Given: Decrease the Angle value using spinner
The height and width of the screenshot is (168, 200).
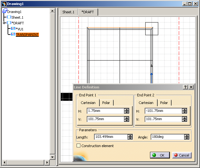Looking at the screenshot, I should coord(187,139).
